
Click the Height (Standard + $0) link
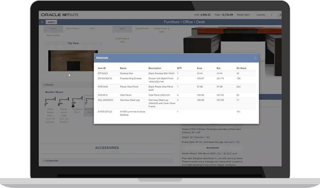point(202,137)
